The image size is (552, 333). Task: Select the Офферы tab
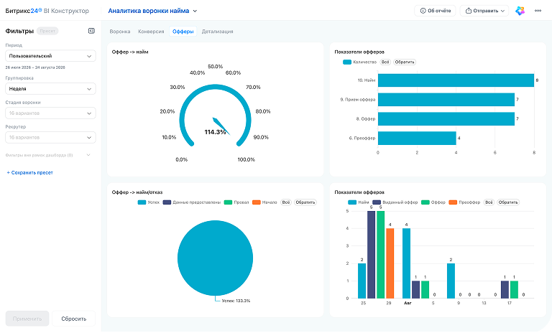click(183, 32)
